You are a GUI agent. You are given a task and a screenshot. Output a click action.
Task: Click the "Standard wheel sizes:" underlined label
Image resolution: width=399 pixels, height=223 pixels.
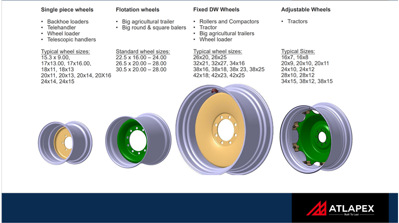[x=143, y=51]
